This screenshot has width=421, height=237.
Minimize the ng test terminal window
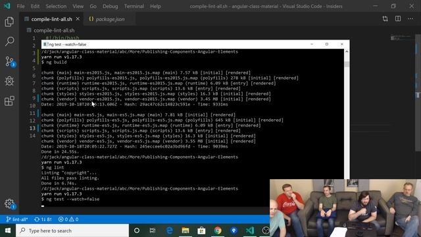312,44
